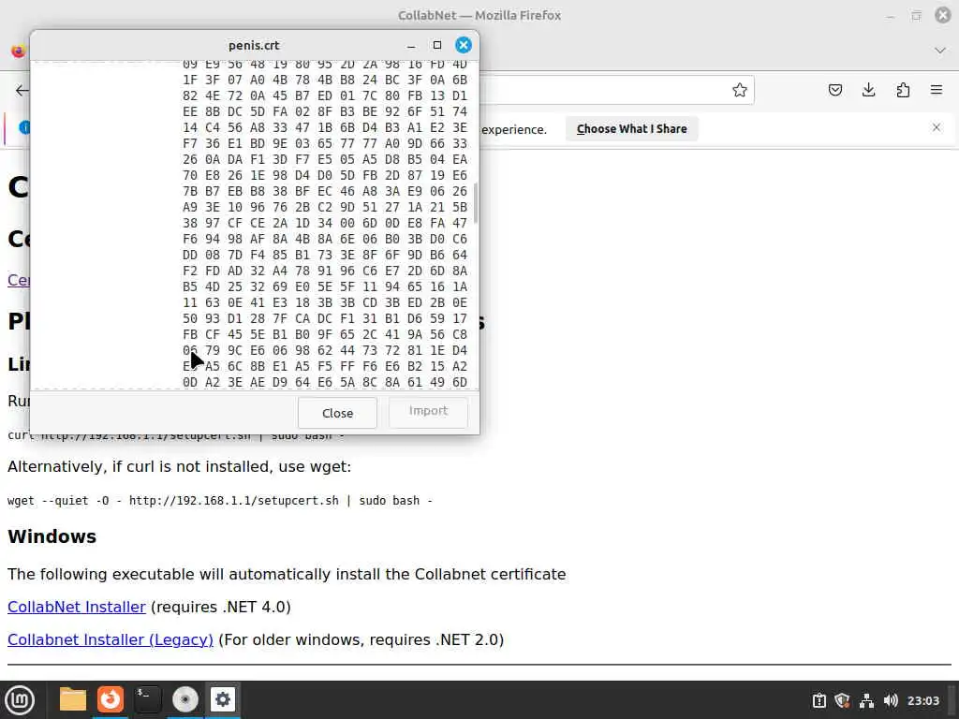Click the info icon on the notification bar

[24, 127]
